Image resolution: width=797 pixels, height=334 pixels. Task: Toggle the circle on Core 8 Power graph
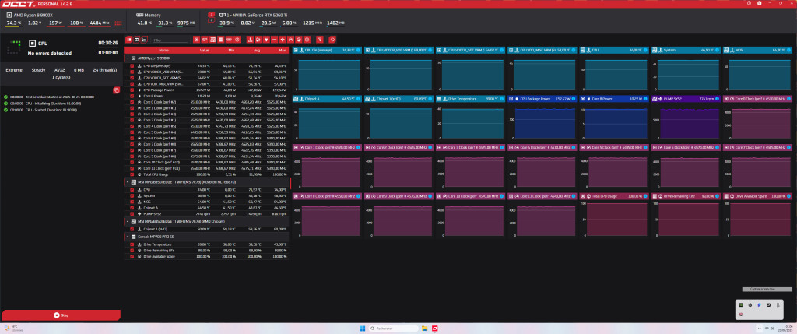tap(645, 99)
